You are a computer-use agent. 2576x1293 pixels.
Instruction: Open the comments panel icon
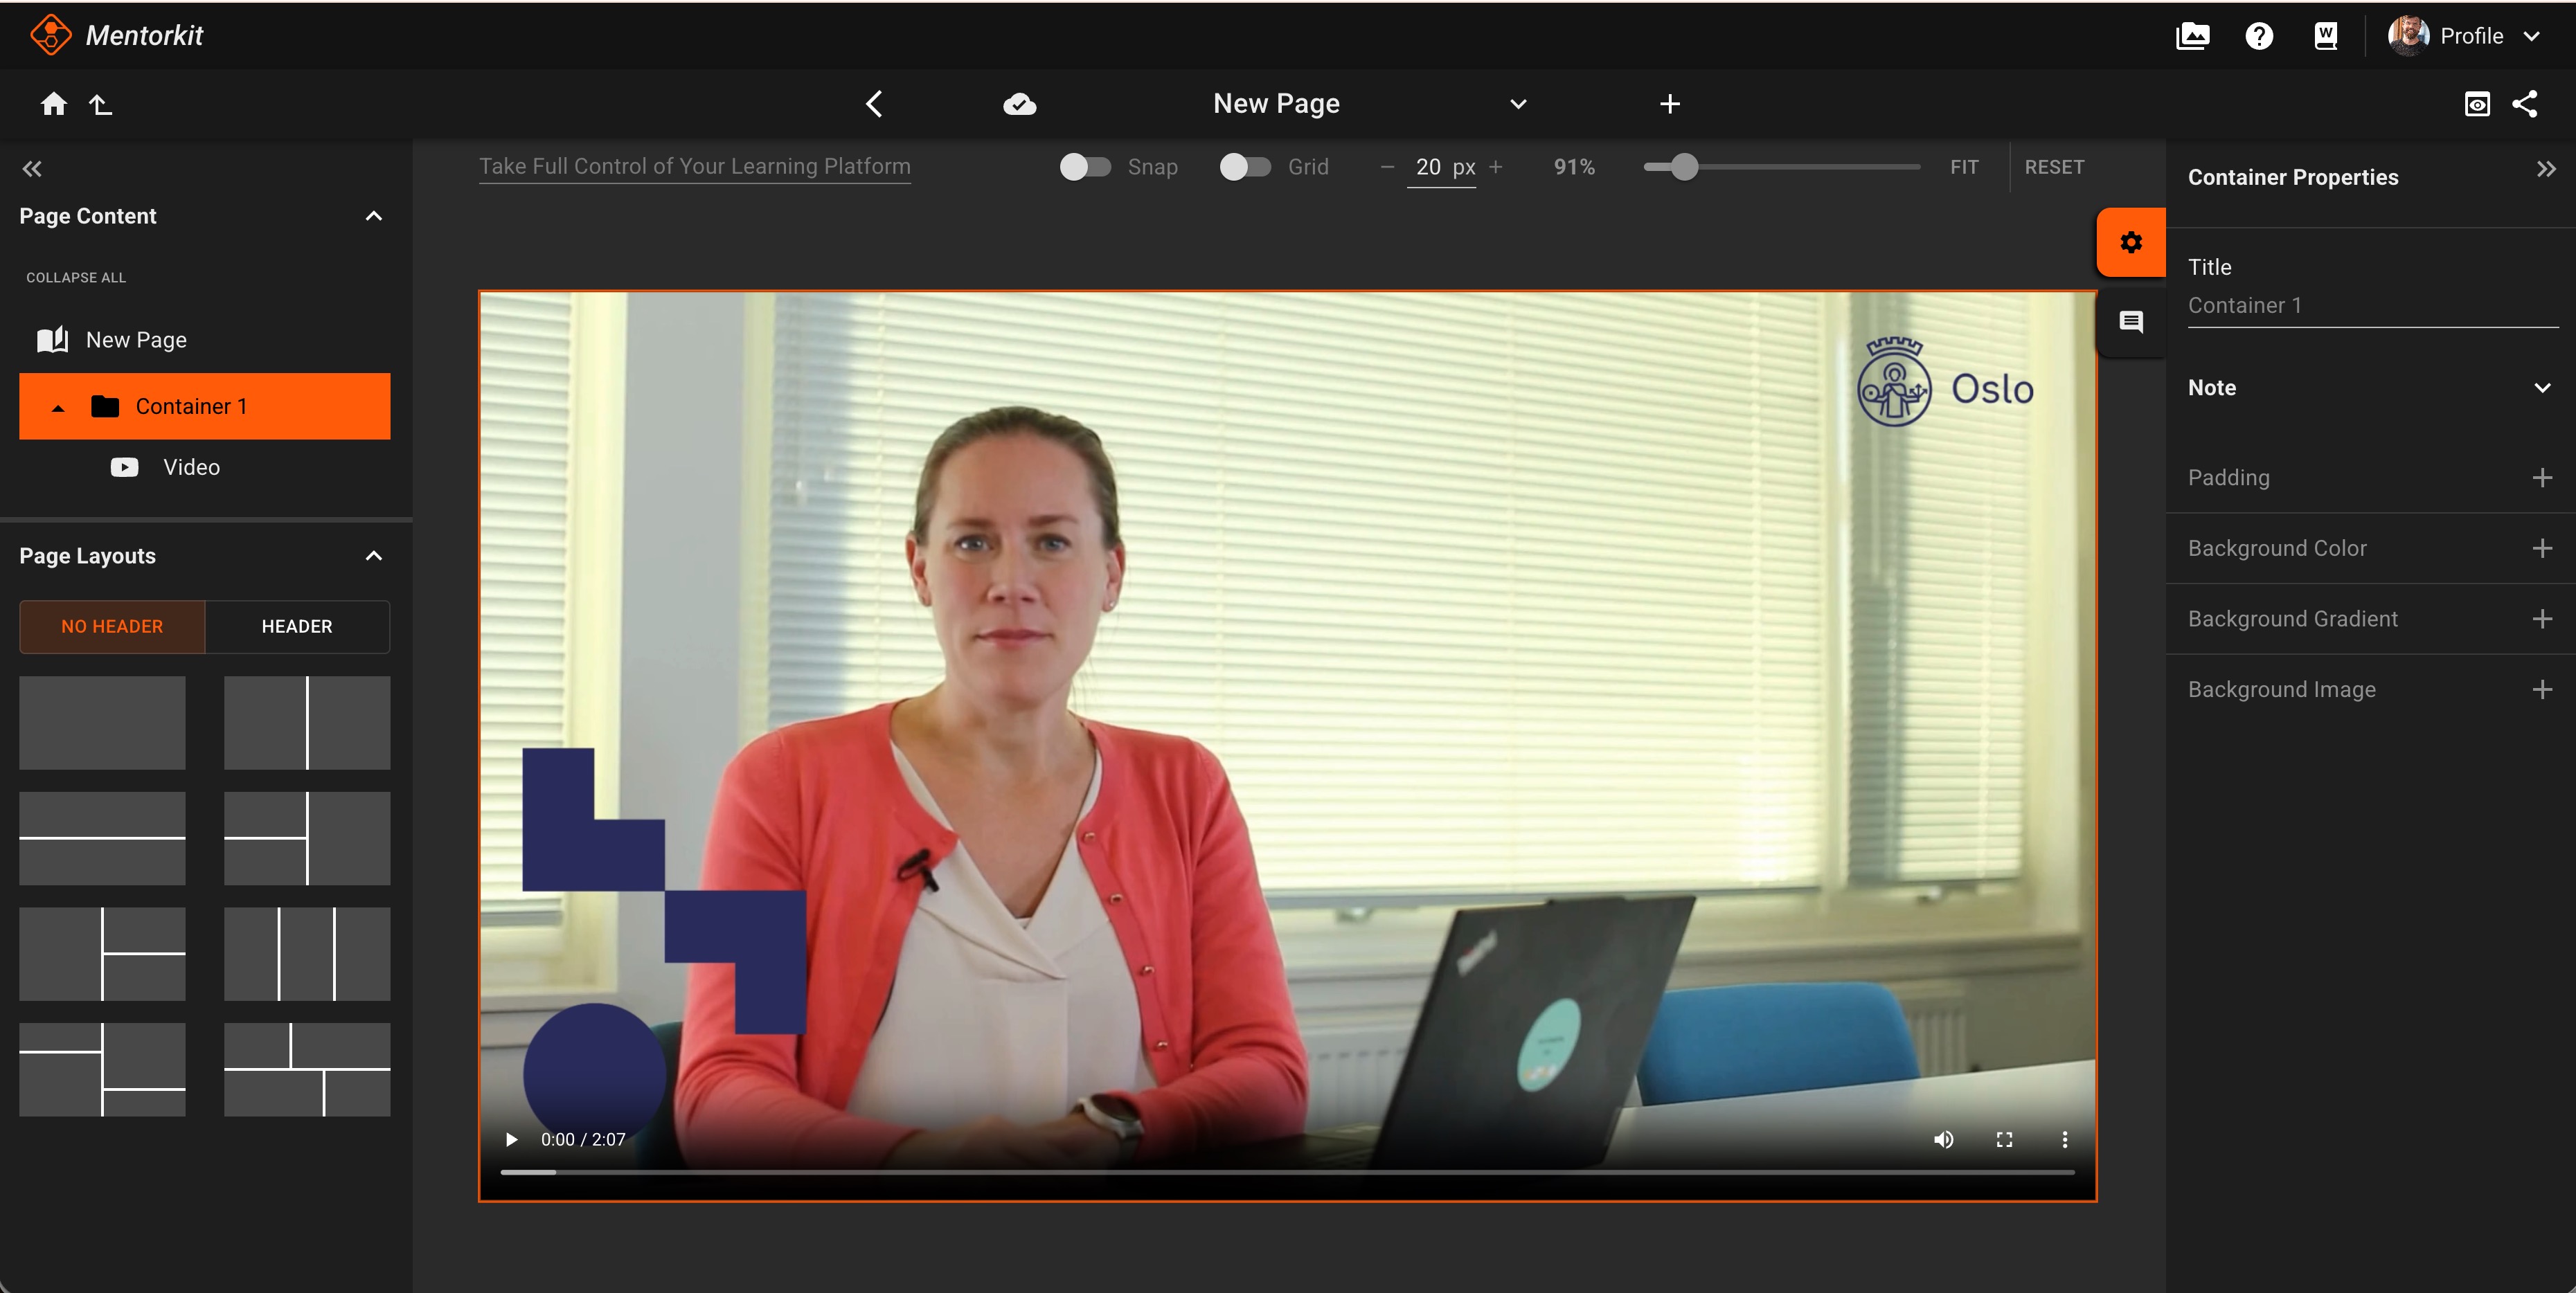pyautogui.click(x=2131, y=322)
